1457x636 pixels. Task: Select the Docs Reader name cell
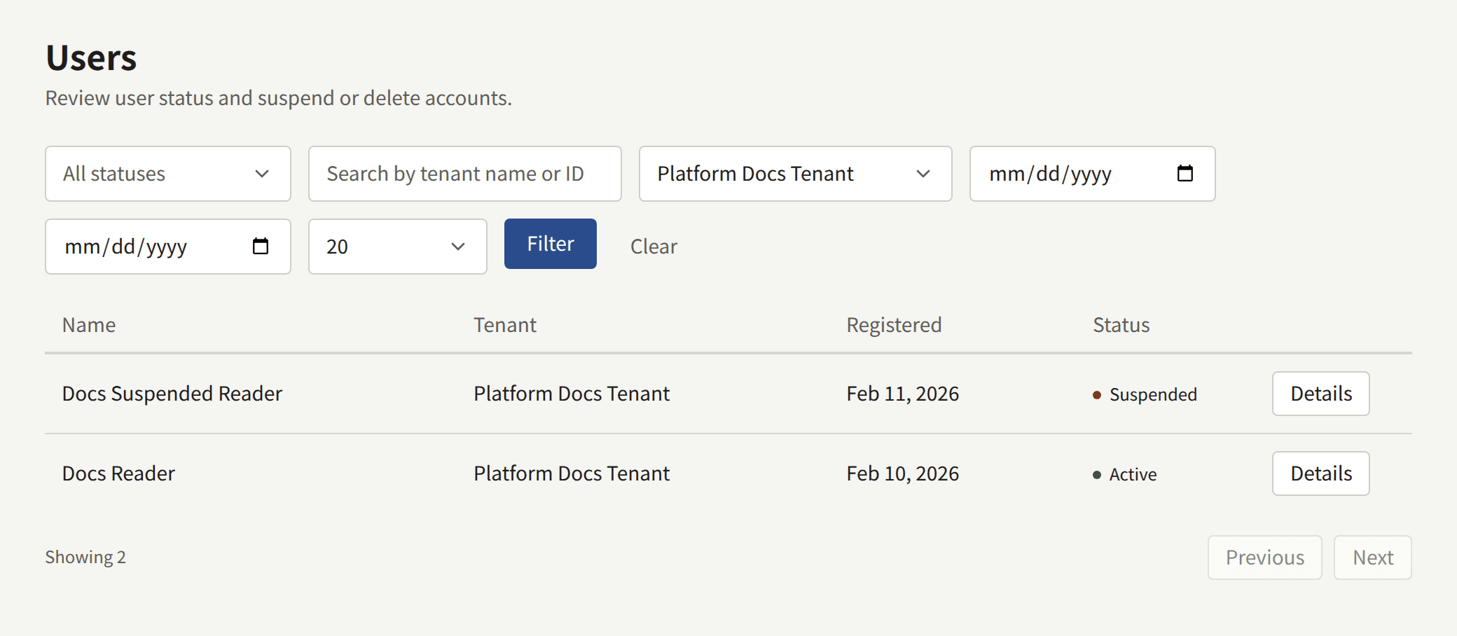point(118,473)
